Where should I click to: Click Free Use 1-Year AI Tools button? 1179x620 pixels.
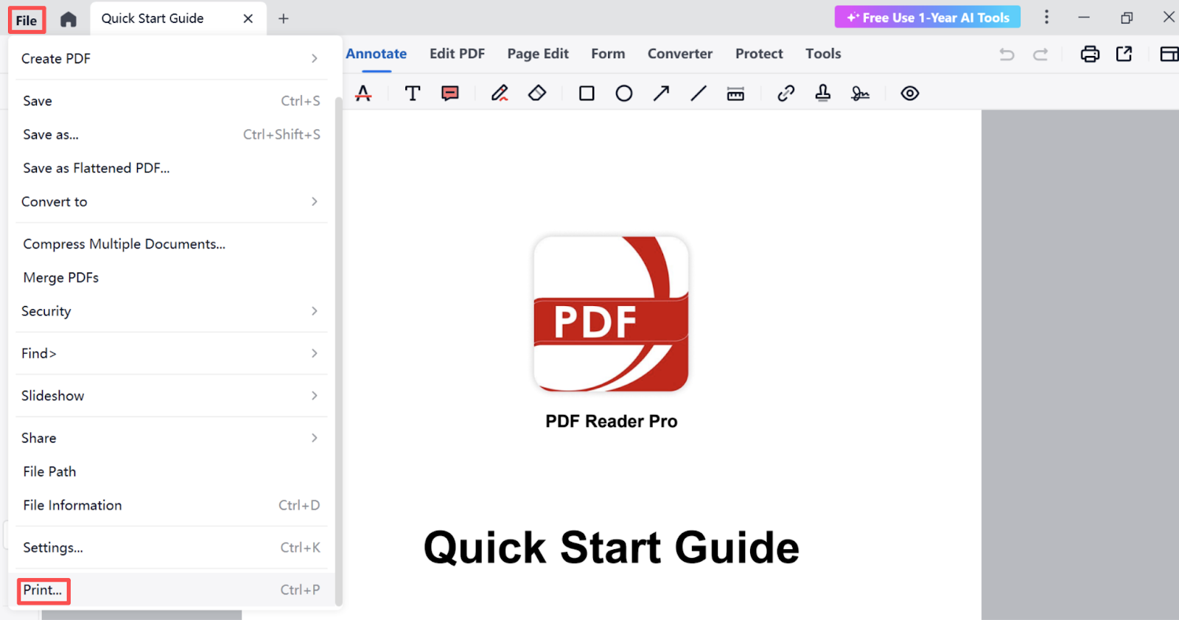927,18
